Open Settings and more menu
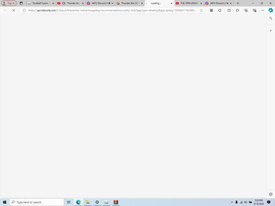275x206 pixels. [x=263, y=10]
